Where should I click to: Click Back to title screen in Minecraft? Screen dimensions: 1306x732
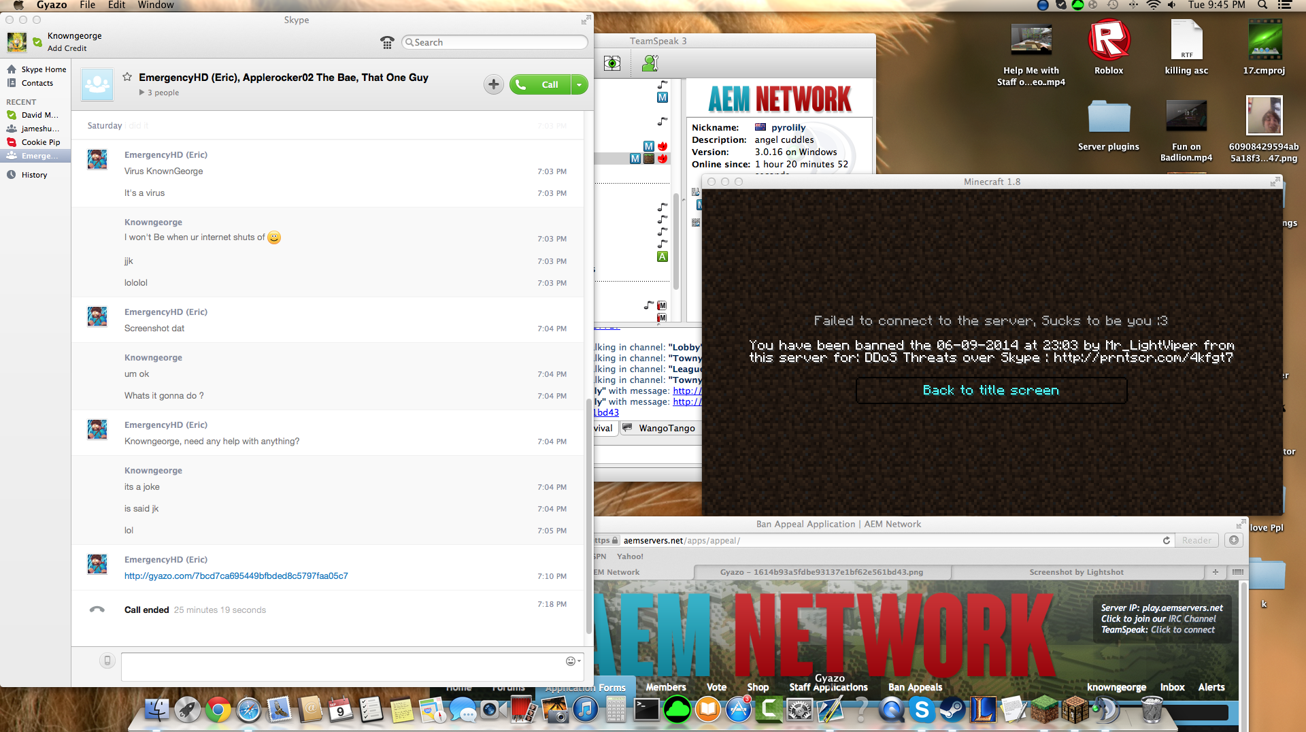click(x=991, y=390)
